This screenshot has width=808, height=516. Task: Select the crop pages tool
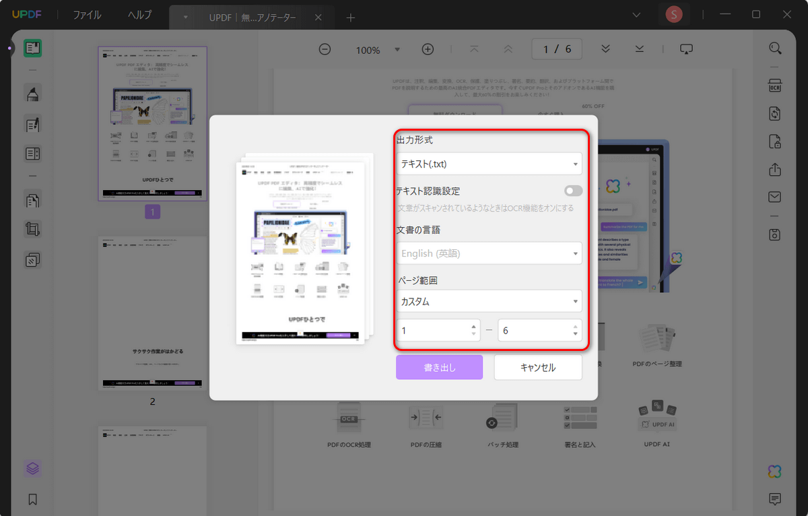(x=32, y=229)
